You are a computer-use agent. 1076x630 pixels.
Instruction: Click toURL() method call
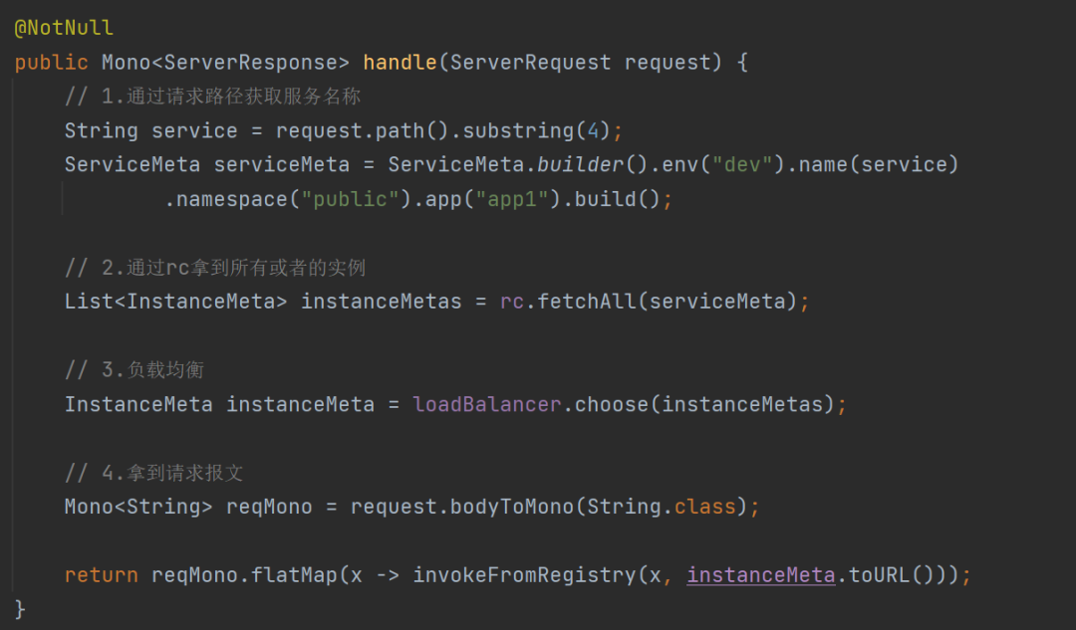[892, 574]
